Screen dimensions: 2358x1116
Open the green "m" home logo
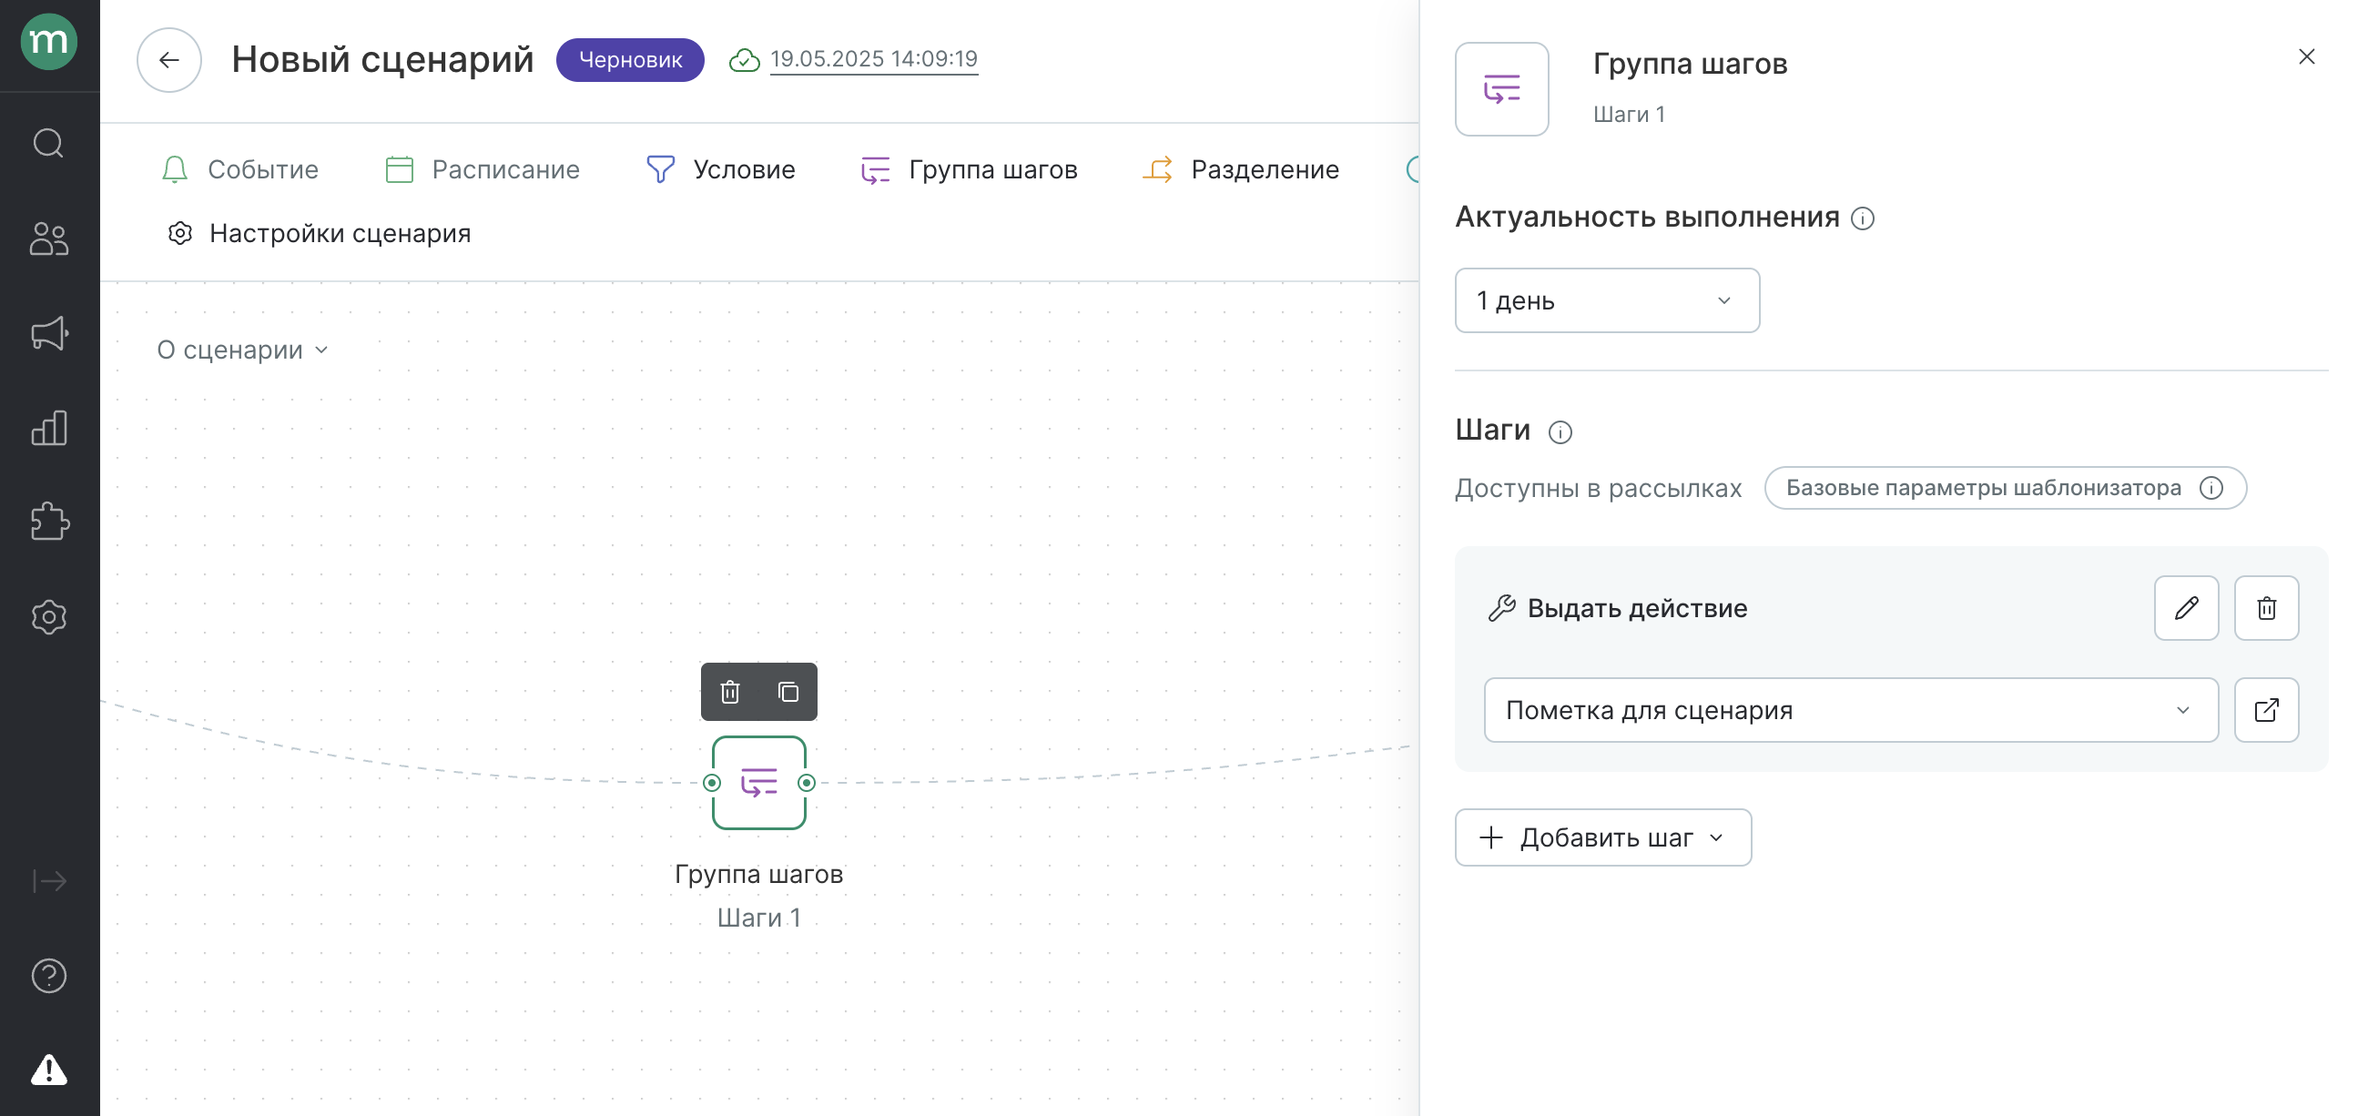[x=48, y=42]
